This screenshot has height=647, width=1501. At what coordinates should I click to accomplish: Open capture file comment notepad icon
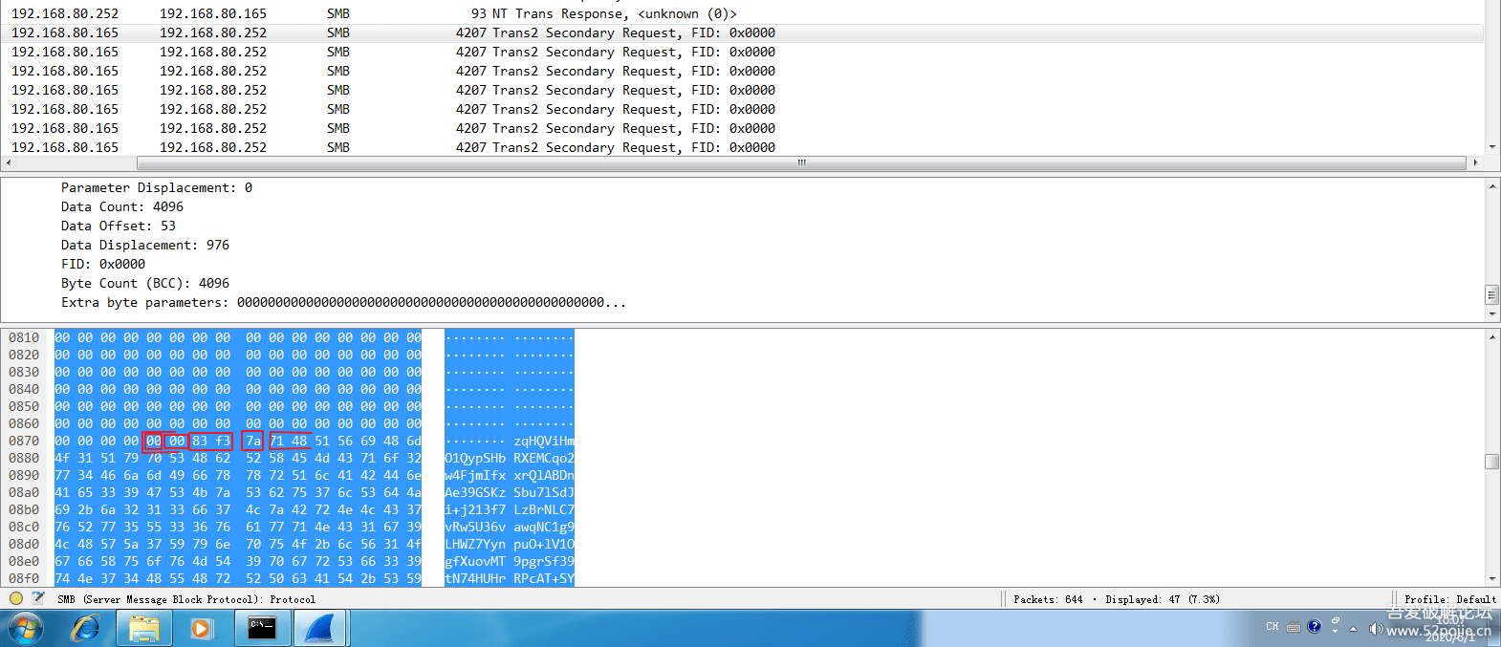tap(38, 598)
